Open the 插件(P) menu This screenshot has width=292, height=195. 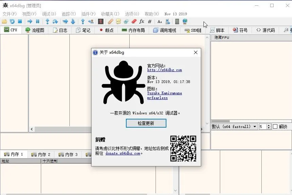(88, 14)
